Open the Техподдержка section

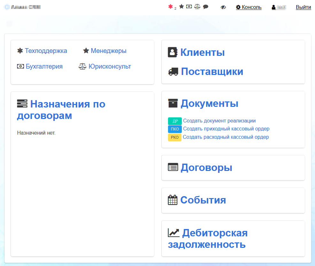coord(46,51)
